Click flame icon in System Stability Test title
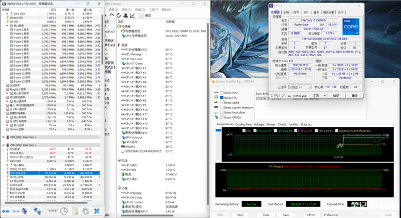Screen dimensions: 401x218 click(x=213, y=82)
